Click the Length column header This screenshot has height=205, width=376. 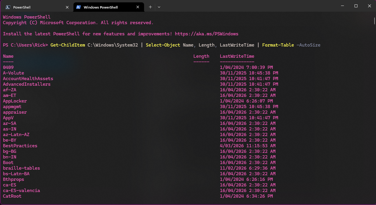click(201, 56)
